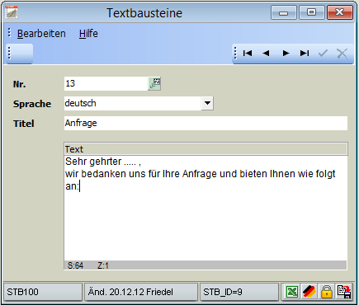Screen dimensions: 359x305
Task: Click the Z:1 line indicator
Action: [x=103, y=265]
